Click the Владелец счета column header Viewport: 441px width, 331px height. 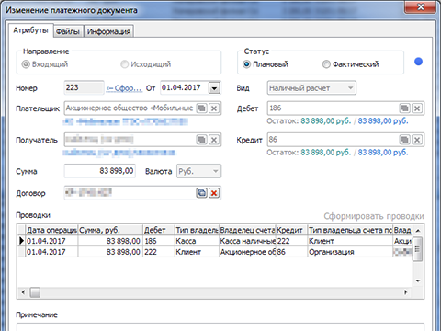tap(247, 230)
